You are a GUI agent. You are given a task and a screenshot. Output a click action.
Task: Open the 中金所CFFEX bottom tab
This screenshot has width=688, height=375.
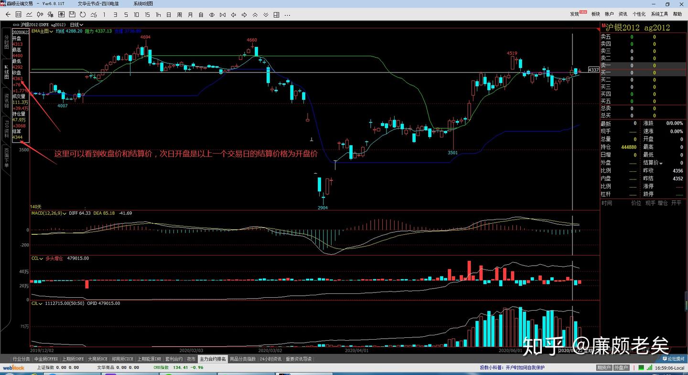(46, 359)
